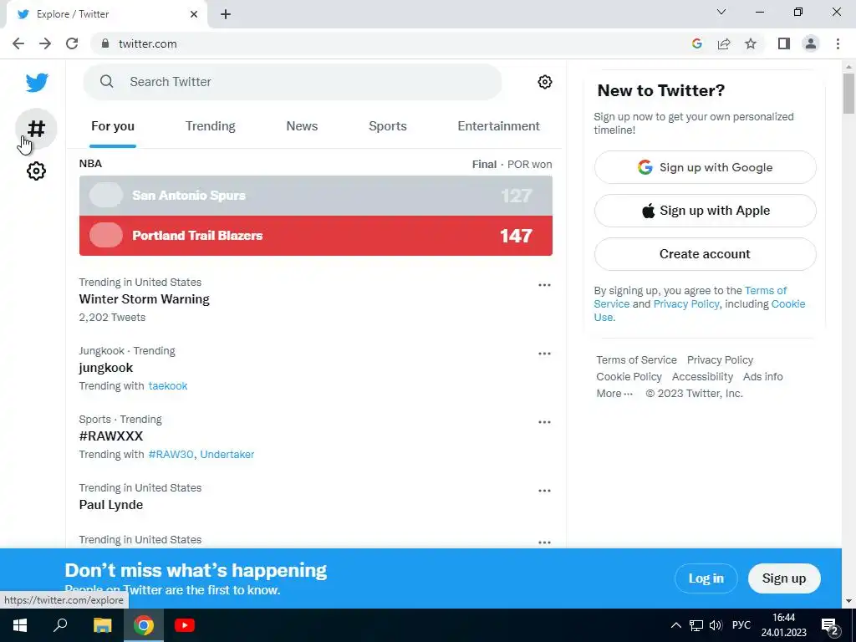Open footer Cookie Policy link
Viewport: 856px width, 642px height.
click(x=629, y=377)
